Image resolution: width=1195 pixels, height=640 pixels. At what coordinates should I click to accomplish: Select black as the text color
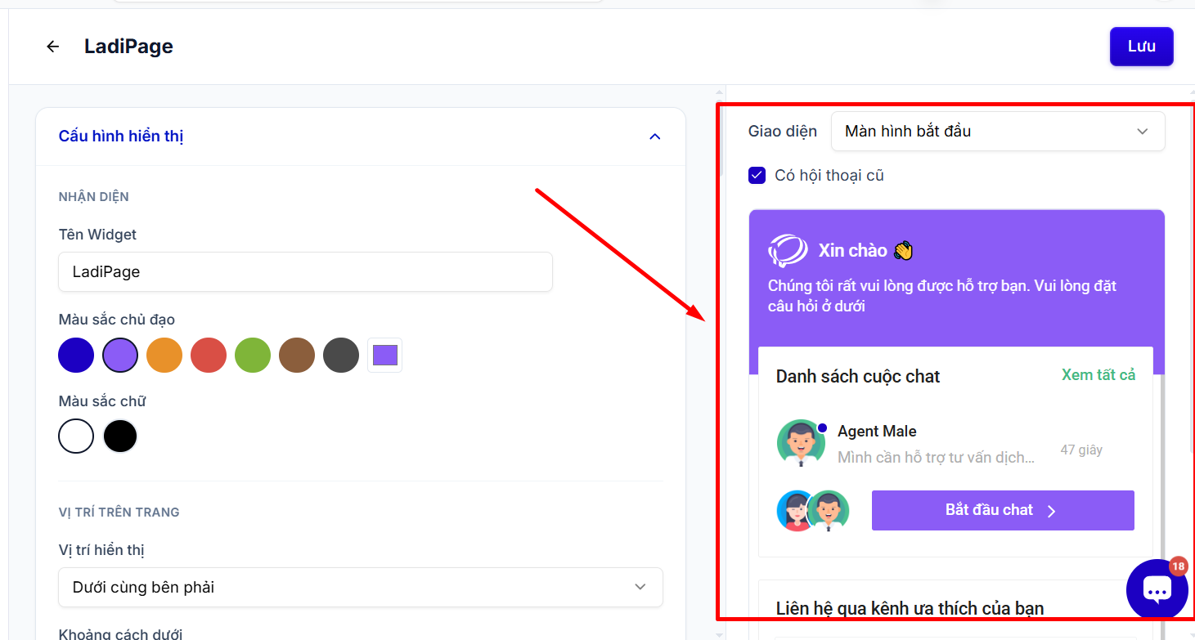click(x=120, y=436)
